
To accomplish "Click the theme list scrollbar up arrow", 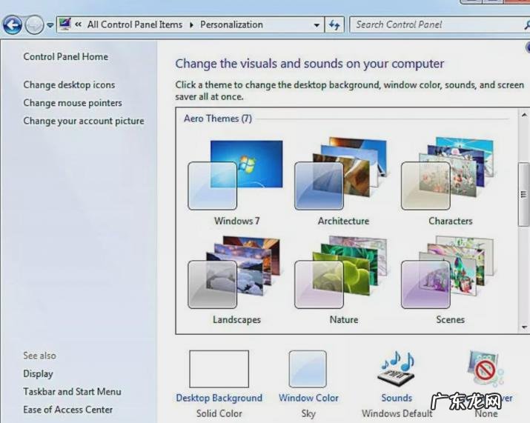I will tap(524, 116).
